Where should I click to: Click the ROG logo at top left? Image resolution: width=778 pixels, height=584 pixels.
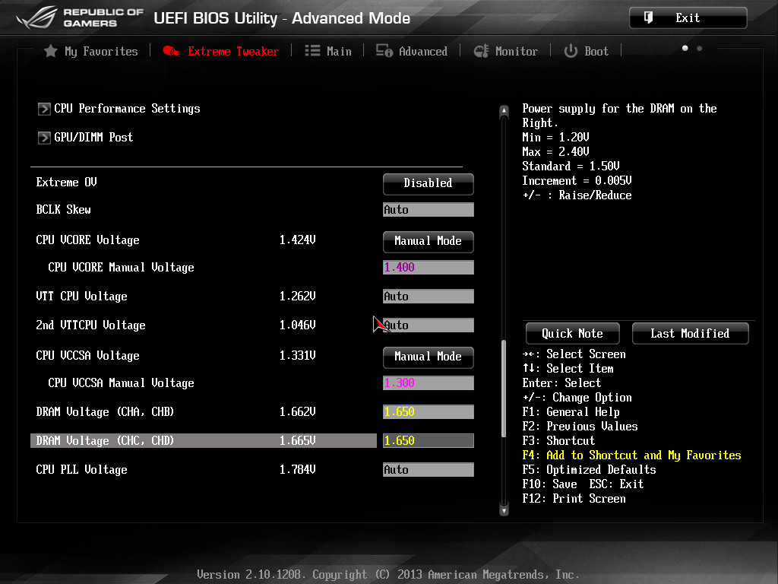[38, 18]
